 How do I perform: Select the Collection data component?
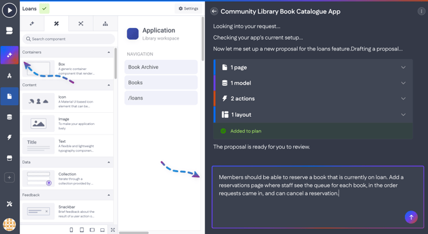pyautogui.click(x=66, y=179)
